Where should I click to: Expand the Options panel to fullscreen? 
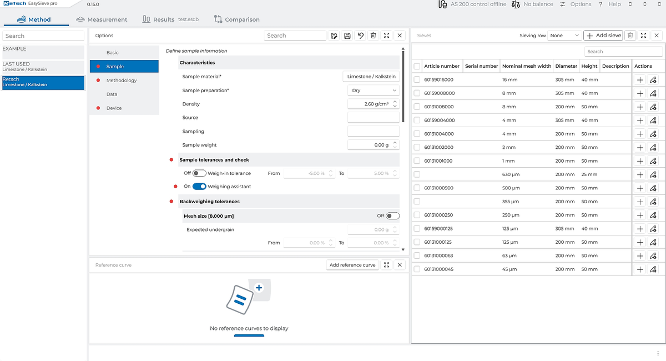click(387, 36)
